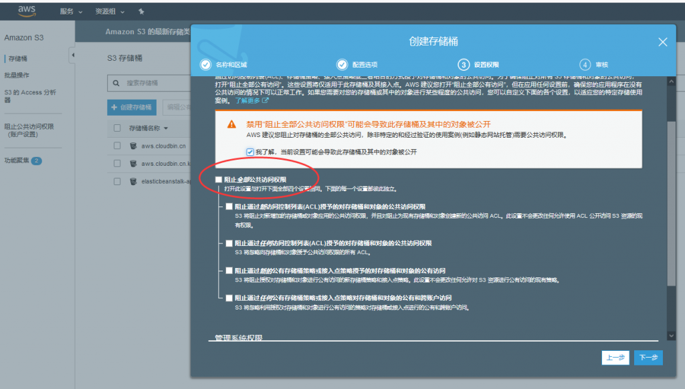Click the external link icon beside 了解更多
The image size is (685, 389).
265,100
